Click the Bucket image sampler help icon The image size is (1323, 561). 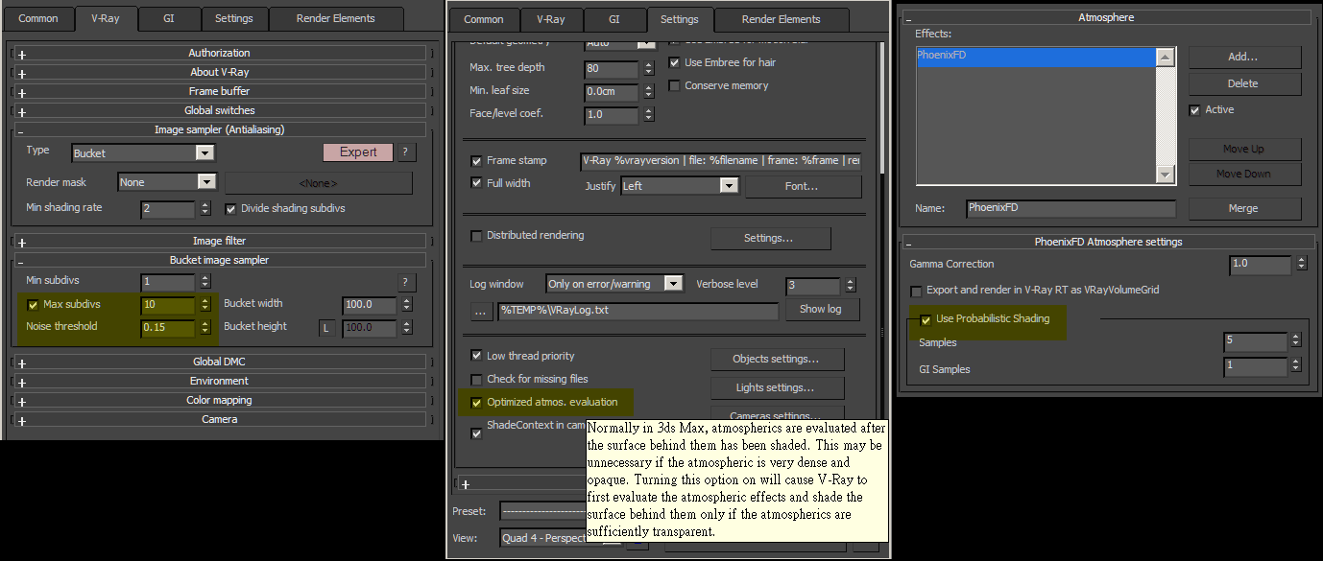click(406, 282)
